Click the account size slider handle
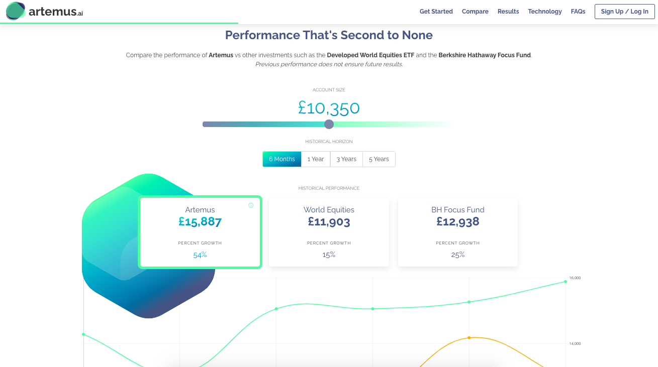Viewport: 658px width, 367px height. coord(329,124)
